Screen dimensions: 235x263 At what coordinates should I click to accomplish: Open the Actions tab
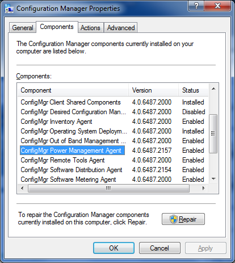tap(90, 28)
